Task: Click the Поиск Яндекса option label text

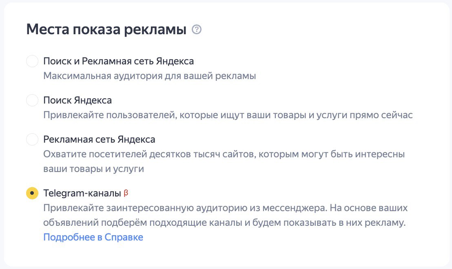Action: (78, 100)
